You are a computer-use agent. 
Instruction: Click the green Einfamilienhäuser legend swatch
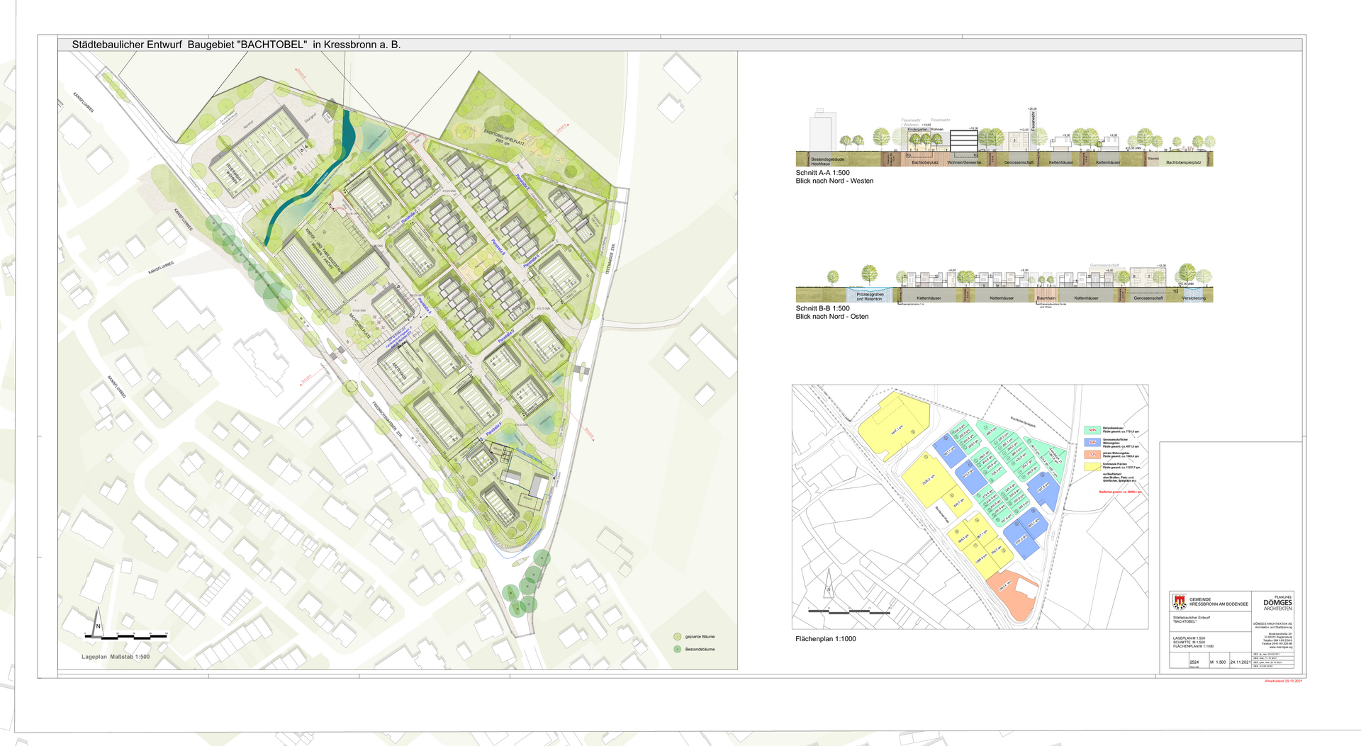(x=1092, y=430)
